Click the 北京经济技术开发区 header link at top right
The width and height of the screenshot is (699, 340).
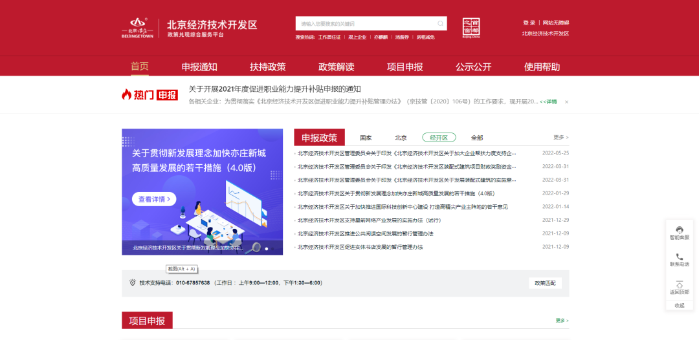(545, 34)
